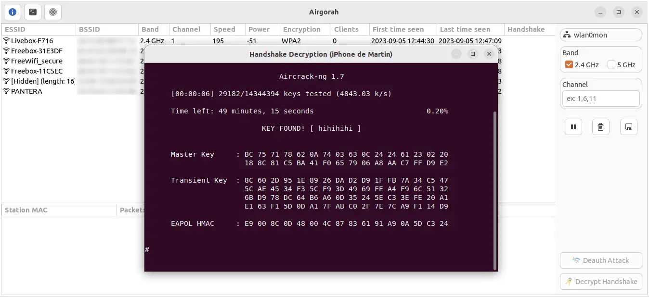Sort by Channel column header
Screen dimensions: 649x297
[x=190, y=29]
